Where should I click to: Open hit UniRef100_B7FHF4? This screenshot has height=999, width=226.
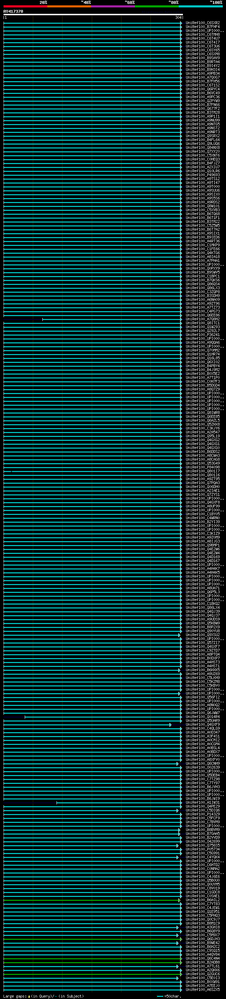(203, 27)
